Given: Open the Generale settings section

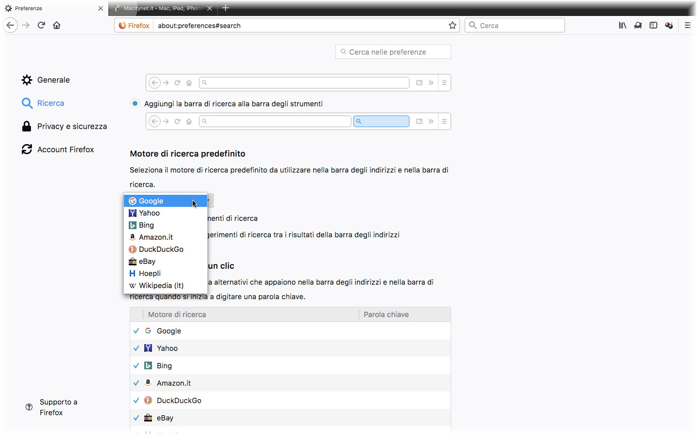Looking at the screenshot, I should pos(53,80).
